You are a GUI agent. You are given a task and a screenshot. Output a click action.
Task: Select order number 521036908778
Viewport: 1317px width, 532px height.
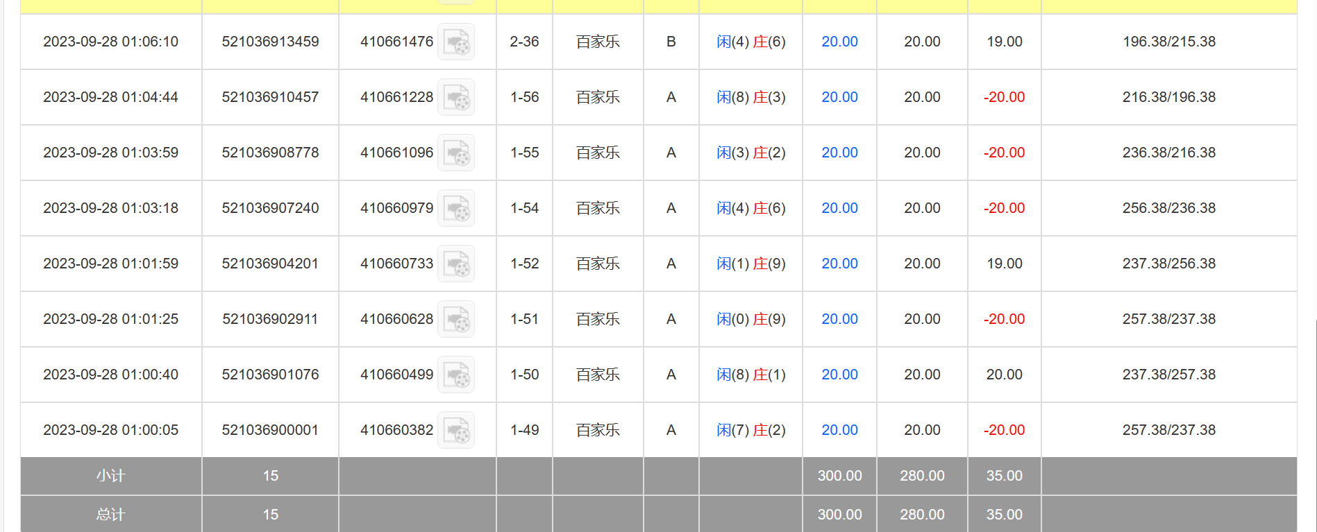click(270, 153)
